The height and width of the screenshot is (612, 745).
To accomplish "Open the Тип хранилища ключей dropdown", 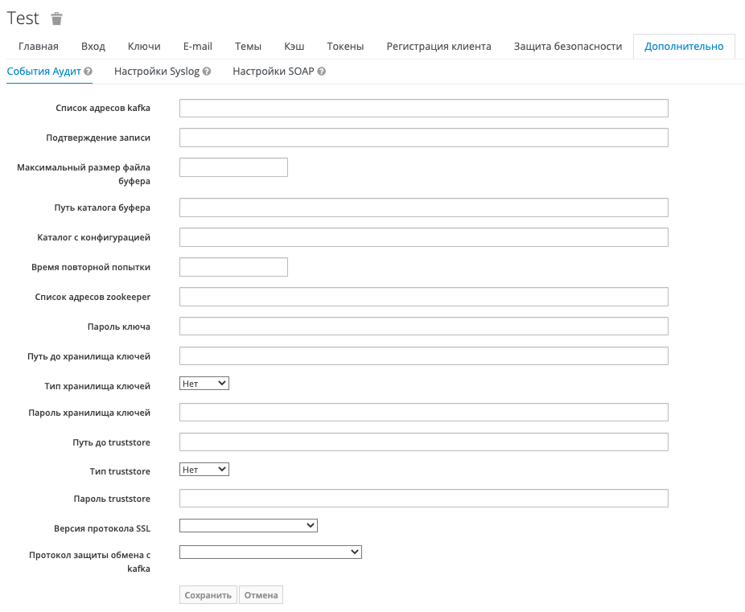I will tap(204, 384).
